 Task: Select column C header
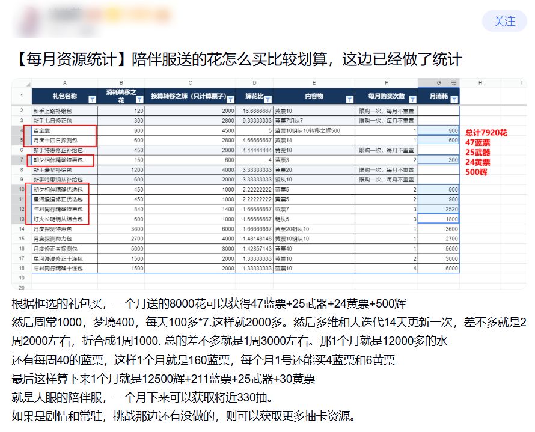pos(191,83)
